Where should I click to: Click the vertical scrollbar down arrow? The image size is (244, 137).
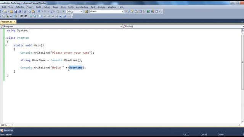242,122
